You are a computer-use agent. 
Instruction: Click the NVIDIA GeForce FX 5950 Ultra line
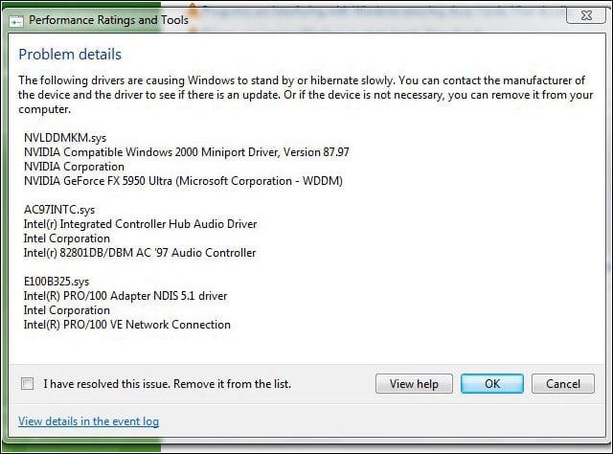pyautogui.click(x=183, y=181)
